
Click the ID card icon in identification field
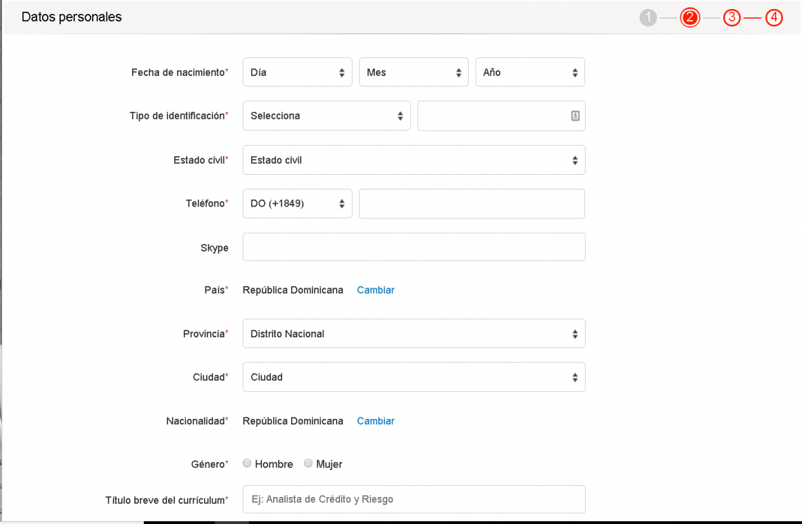(x=575, y=116)
